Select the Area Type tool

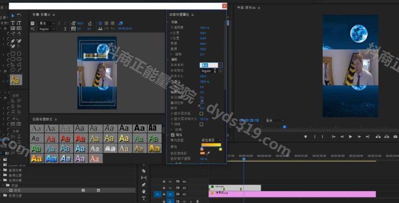click(x=13, y=28)
